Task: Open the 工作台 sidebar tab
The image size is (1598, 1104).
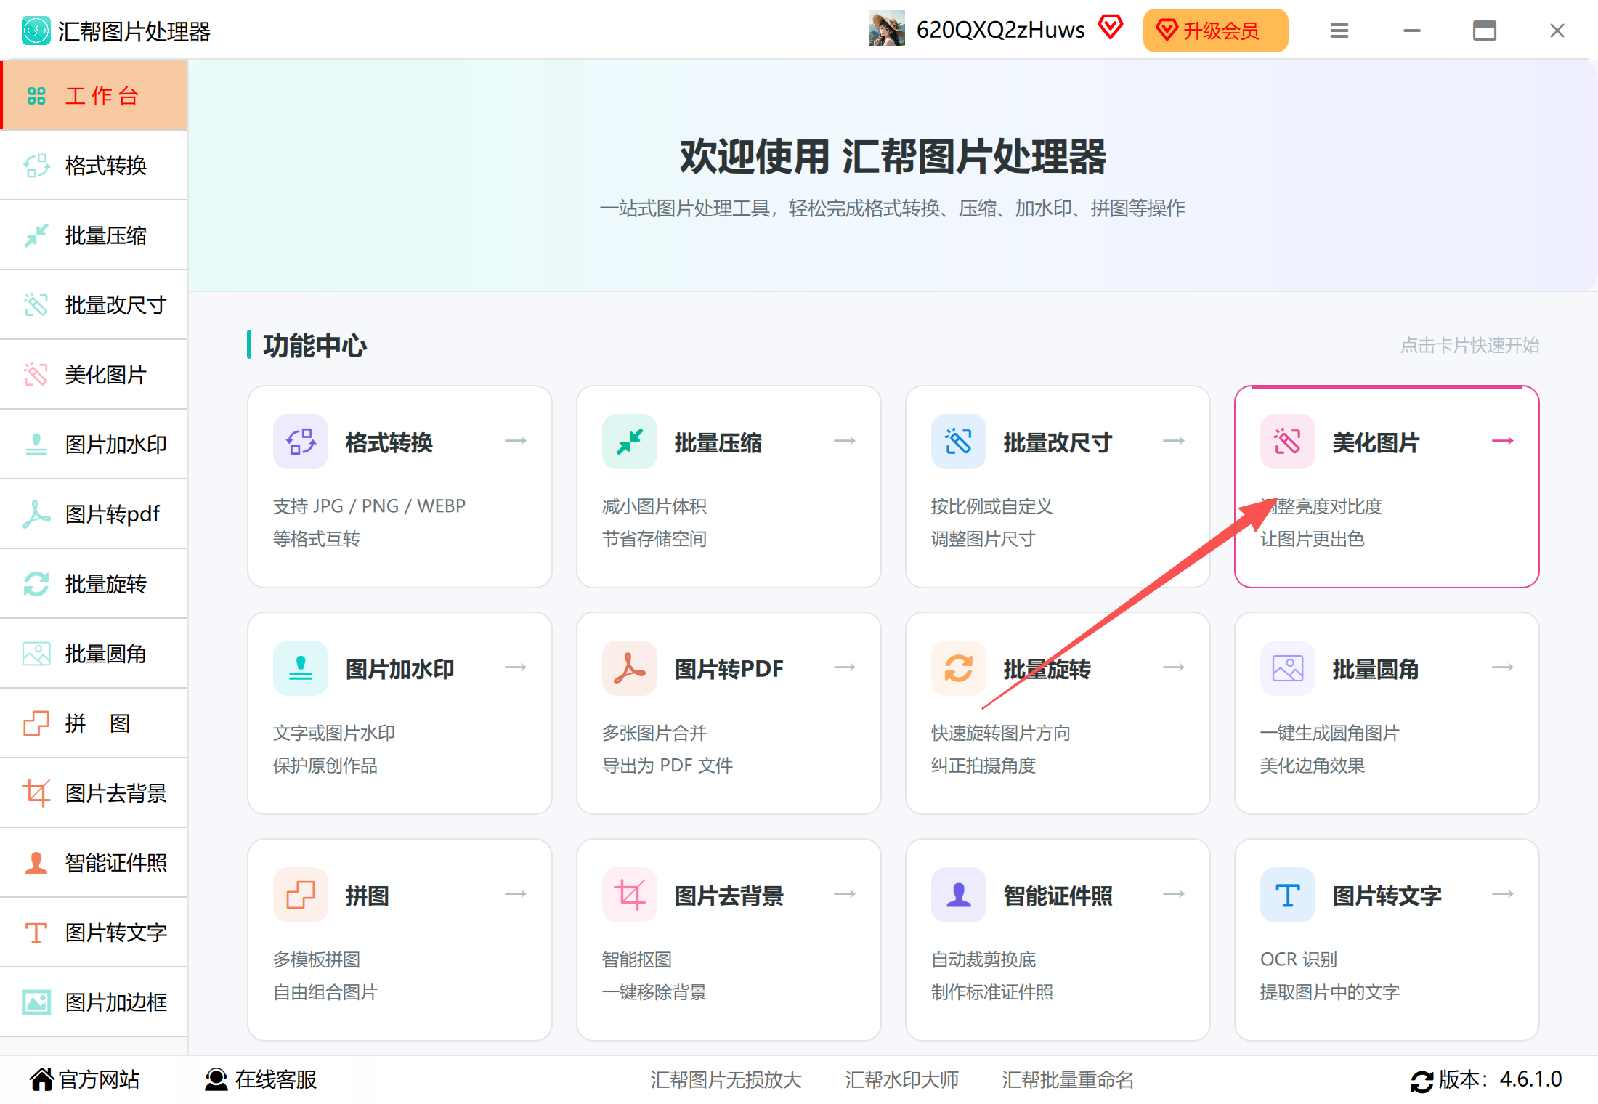Action: coord(94,96)
